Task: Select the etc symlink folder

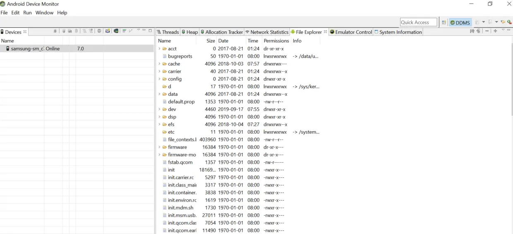Action: pos(171,132)
